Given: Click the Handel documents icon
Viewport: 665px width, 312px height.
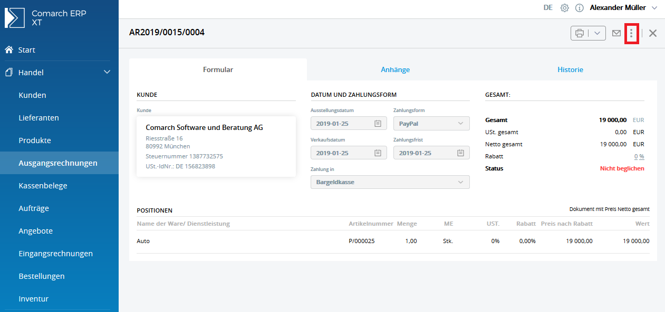Looking at the screenshot, I should click(x=8, y=73).
